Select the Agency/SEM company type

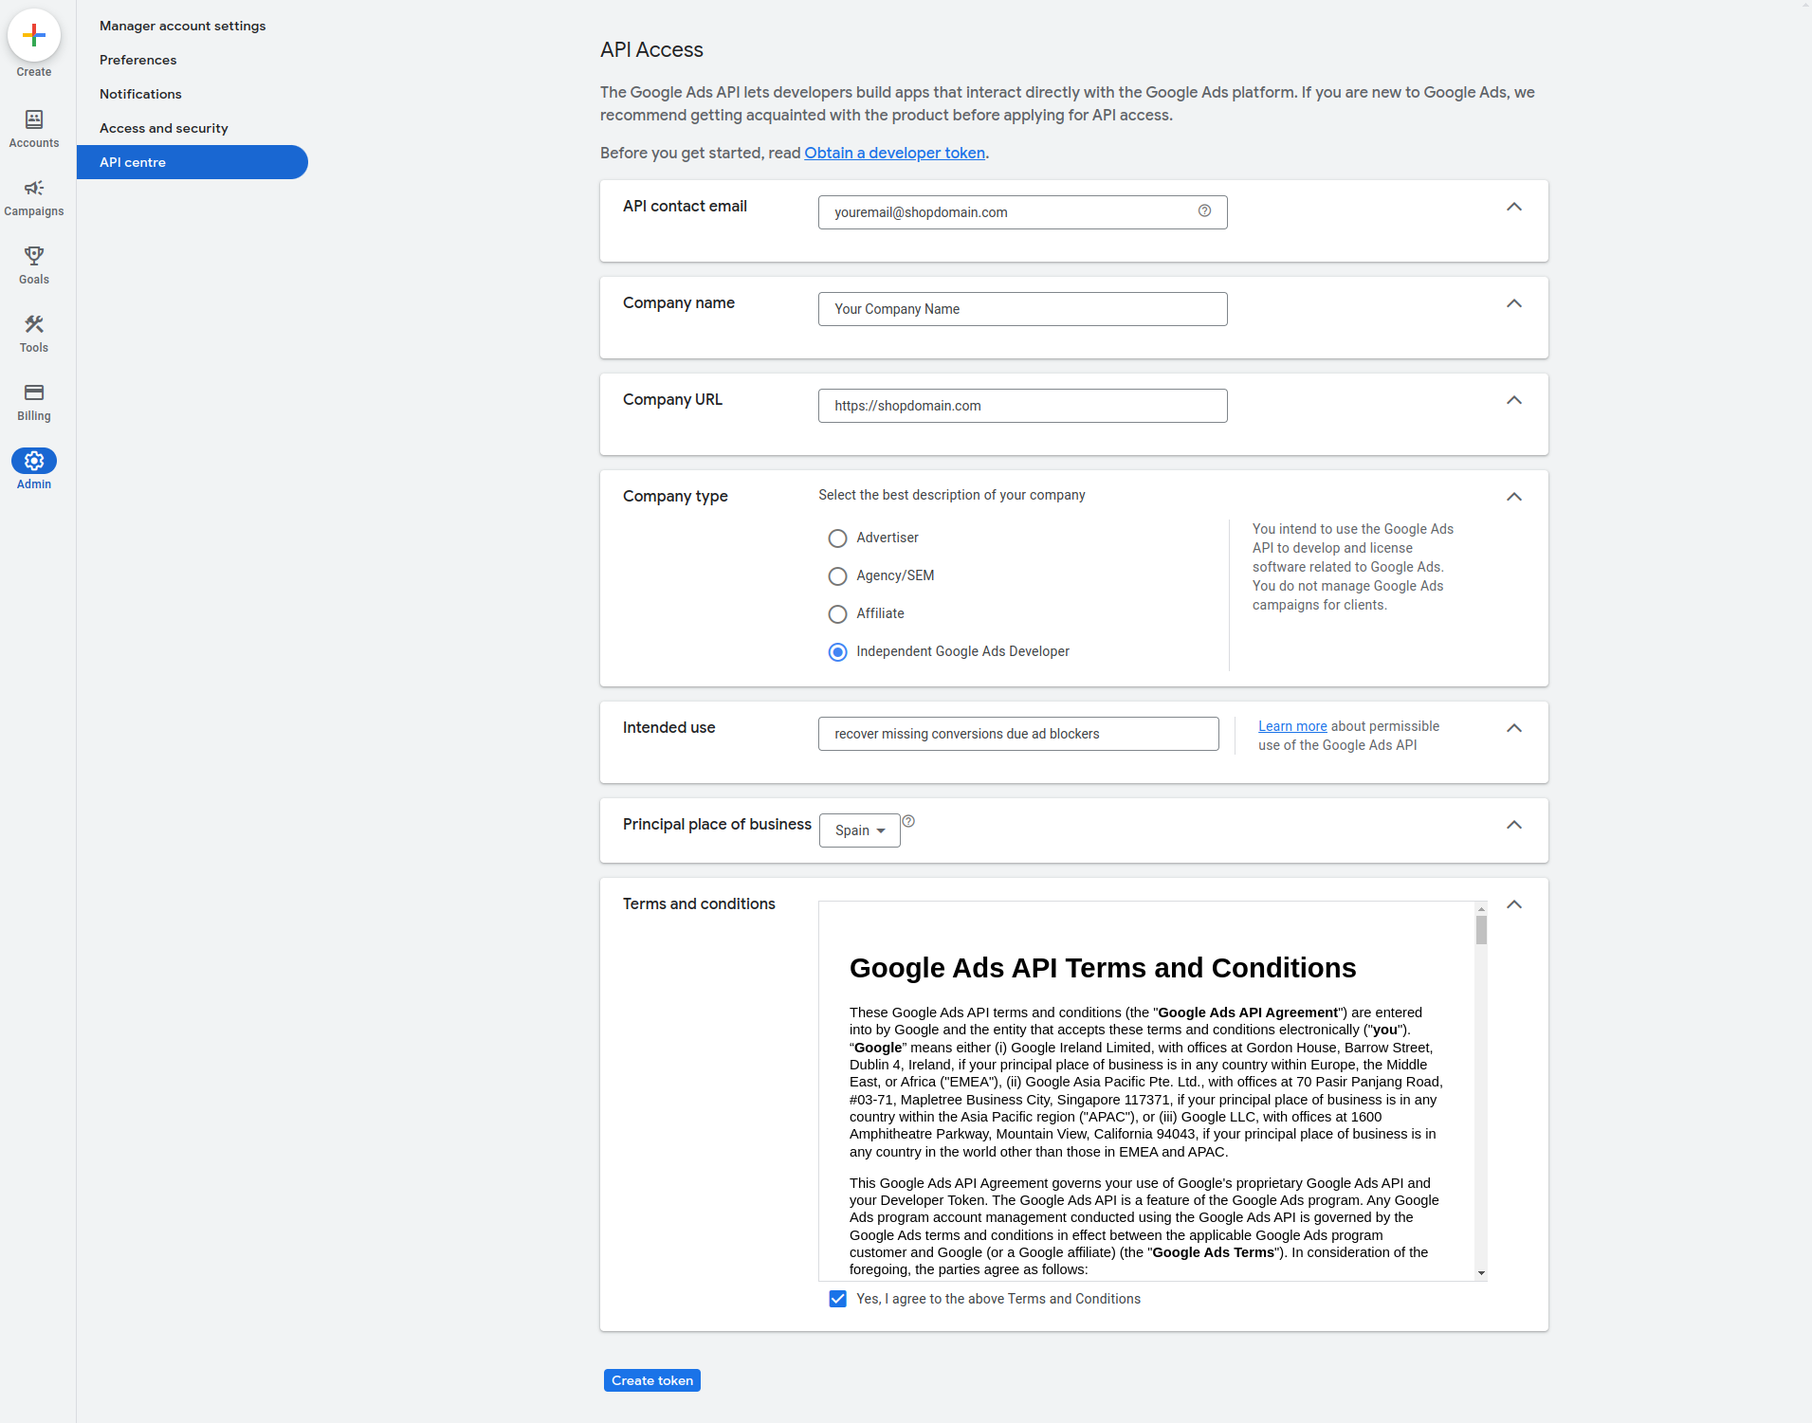click(x=837, y=576)
